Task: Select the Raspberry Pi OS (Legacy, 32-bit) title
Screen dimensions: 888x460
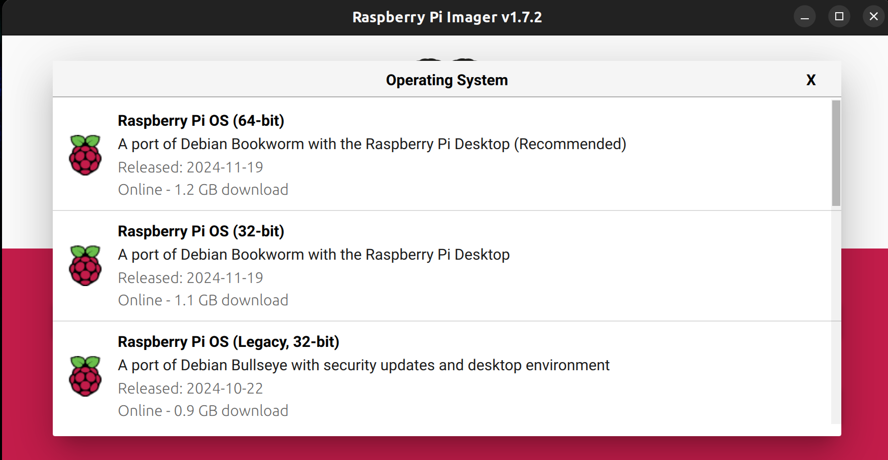Action: (x=228, y=342)
